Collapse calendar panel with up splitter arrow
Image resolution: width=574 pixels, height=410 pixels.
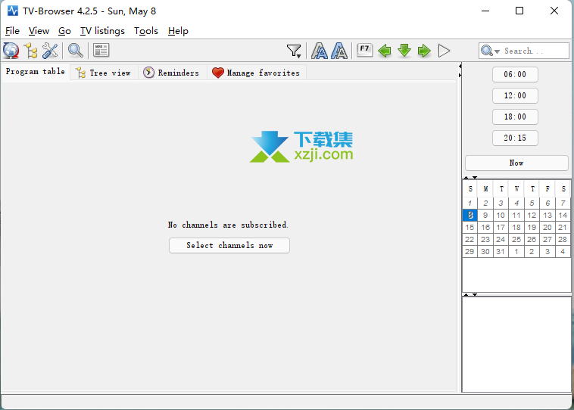466,177
